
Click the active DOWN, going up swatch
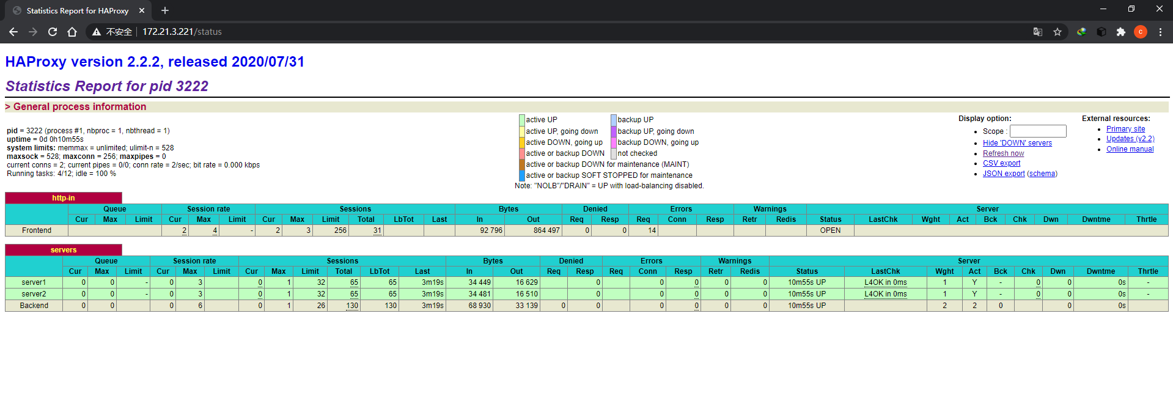coord(522,142)
